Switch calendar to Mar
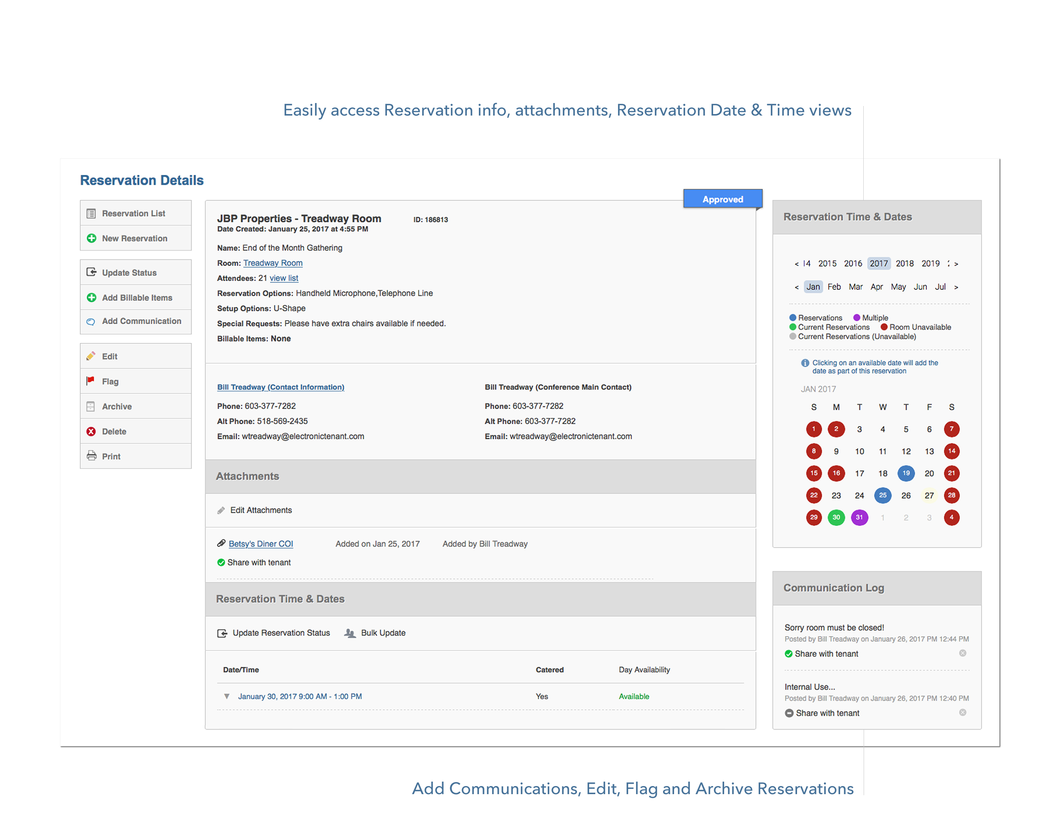1061x821 pixels. pyautogui.click(x=856, y=287)
